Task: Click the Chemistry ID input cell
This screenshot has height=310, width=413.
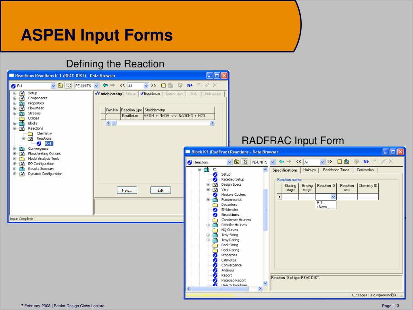Action: (x=368, y=197)
